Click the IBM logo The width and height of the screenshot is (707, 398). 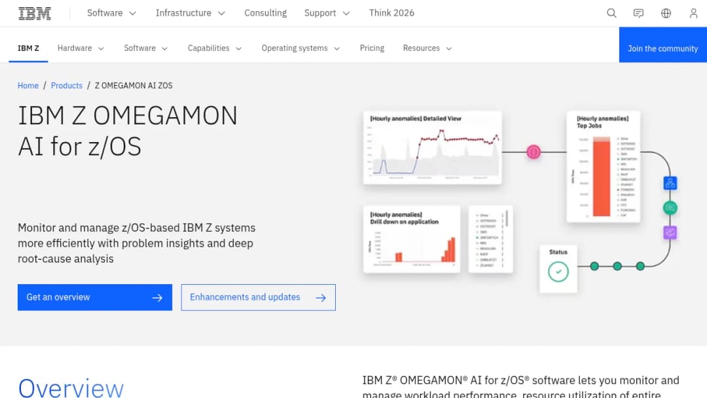tap(35, 13)
